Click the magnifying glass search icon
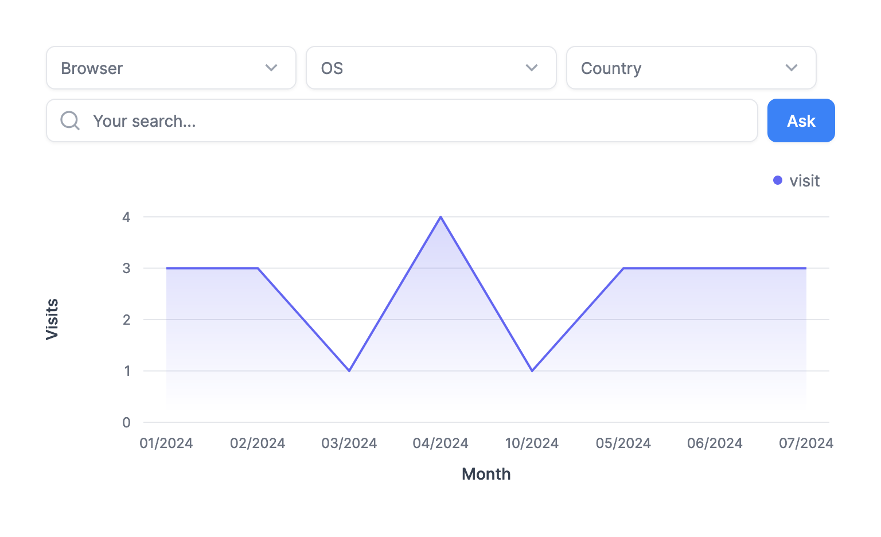881x537 pixels. [70, 120]
